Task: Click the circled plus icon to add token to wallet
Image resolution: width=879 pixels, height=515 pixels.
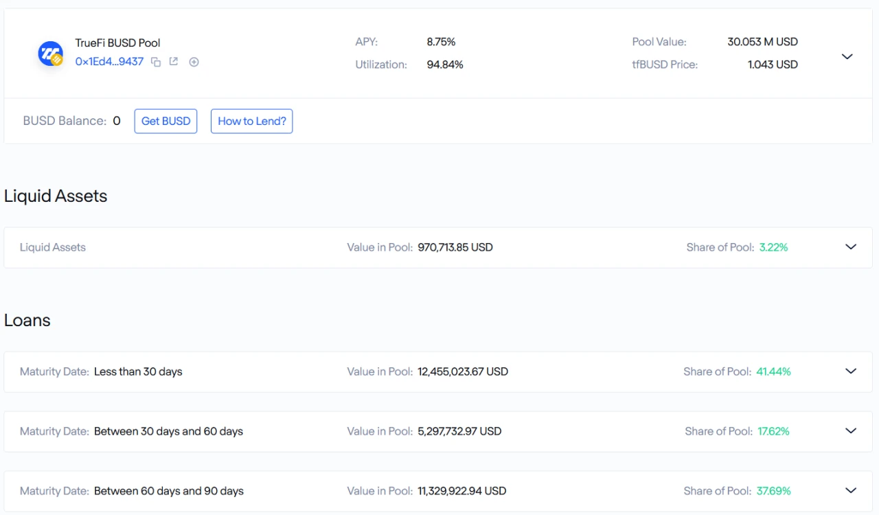Action: point(194,62)
